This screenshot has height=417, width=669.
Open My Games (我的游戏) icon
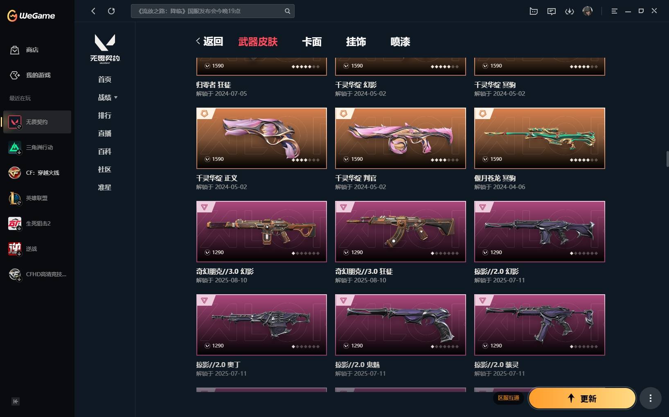click(x=15, y=75)
